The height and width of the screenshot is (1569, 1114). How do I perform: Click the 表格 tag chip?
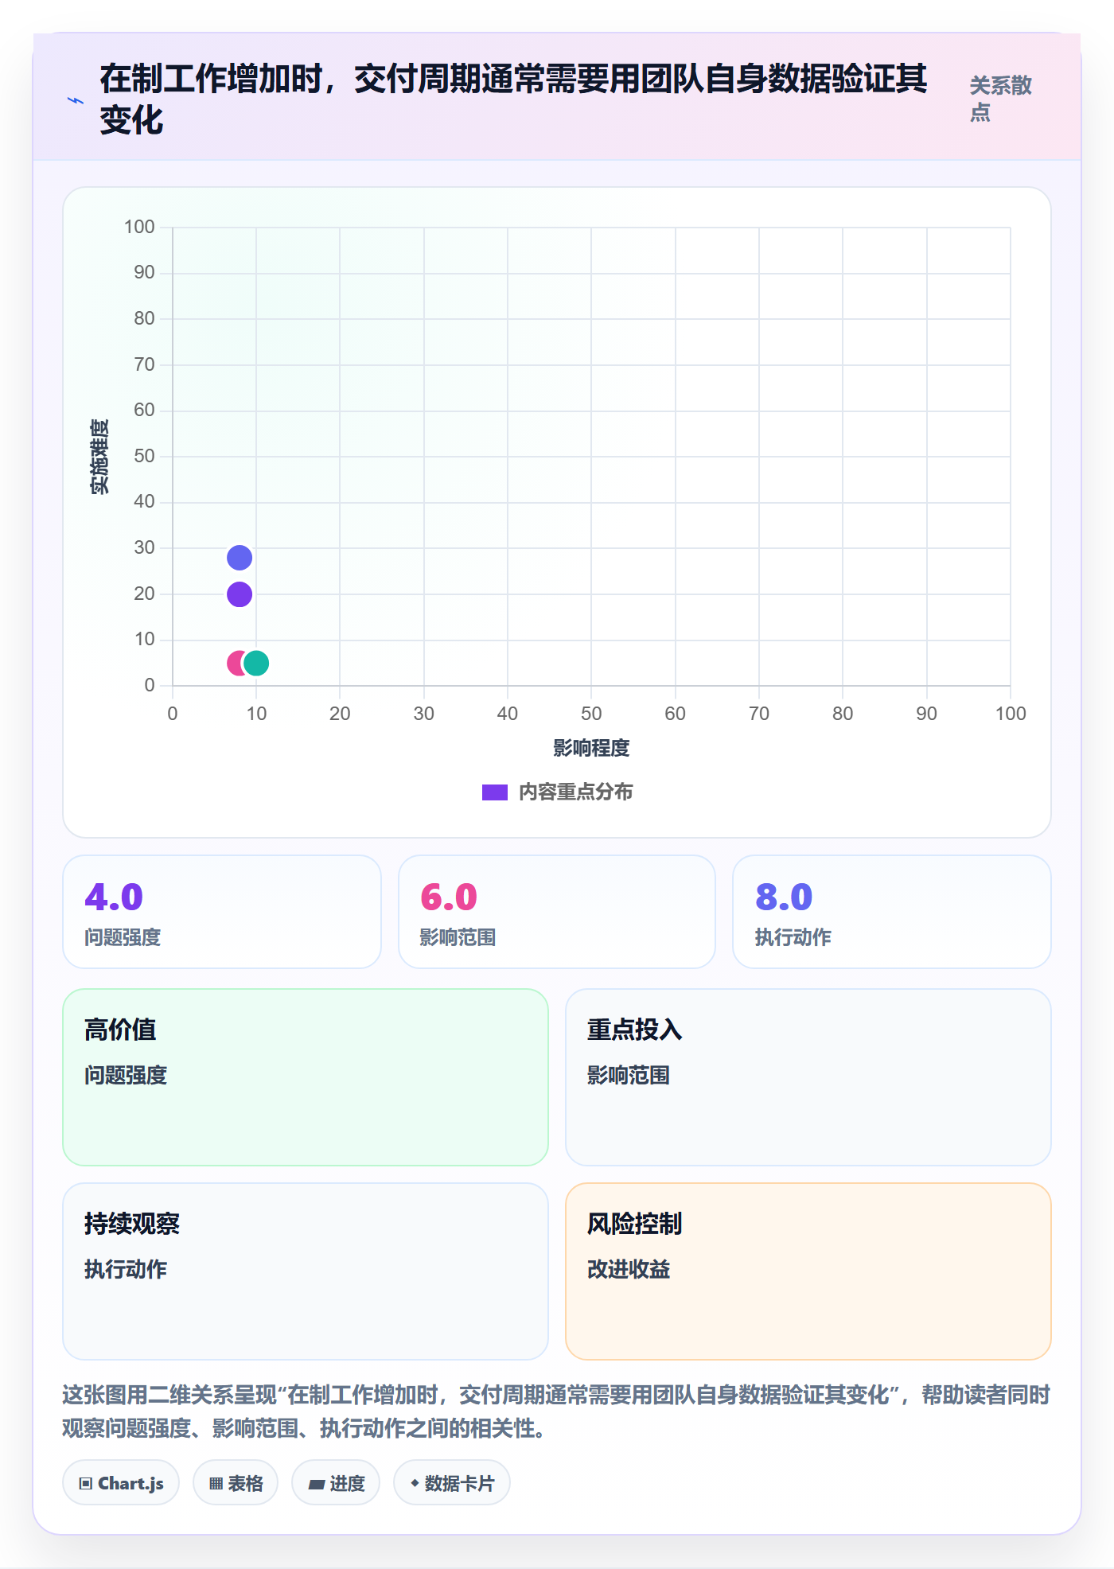[x=236, y=1483]
